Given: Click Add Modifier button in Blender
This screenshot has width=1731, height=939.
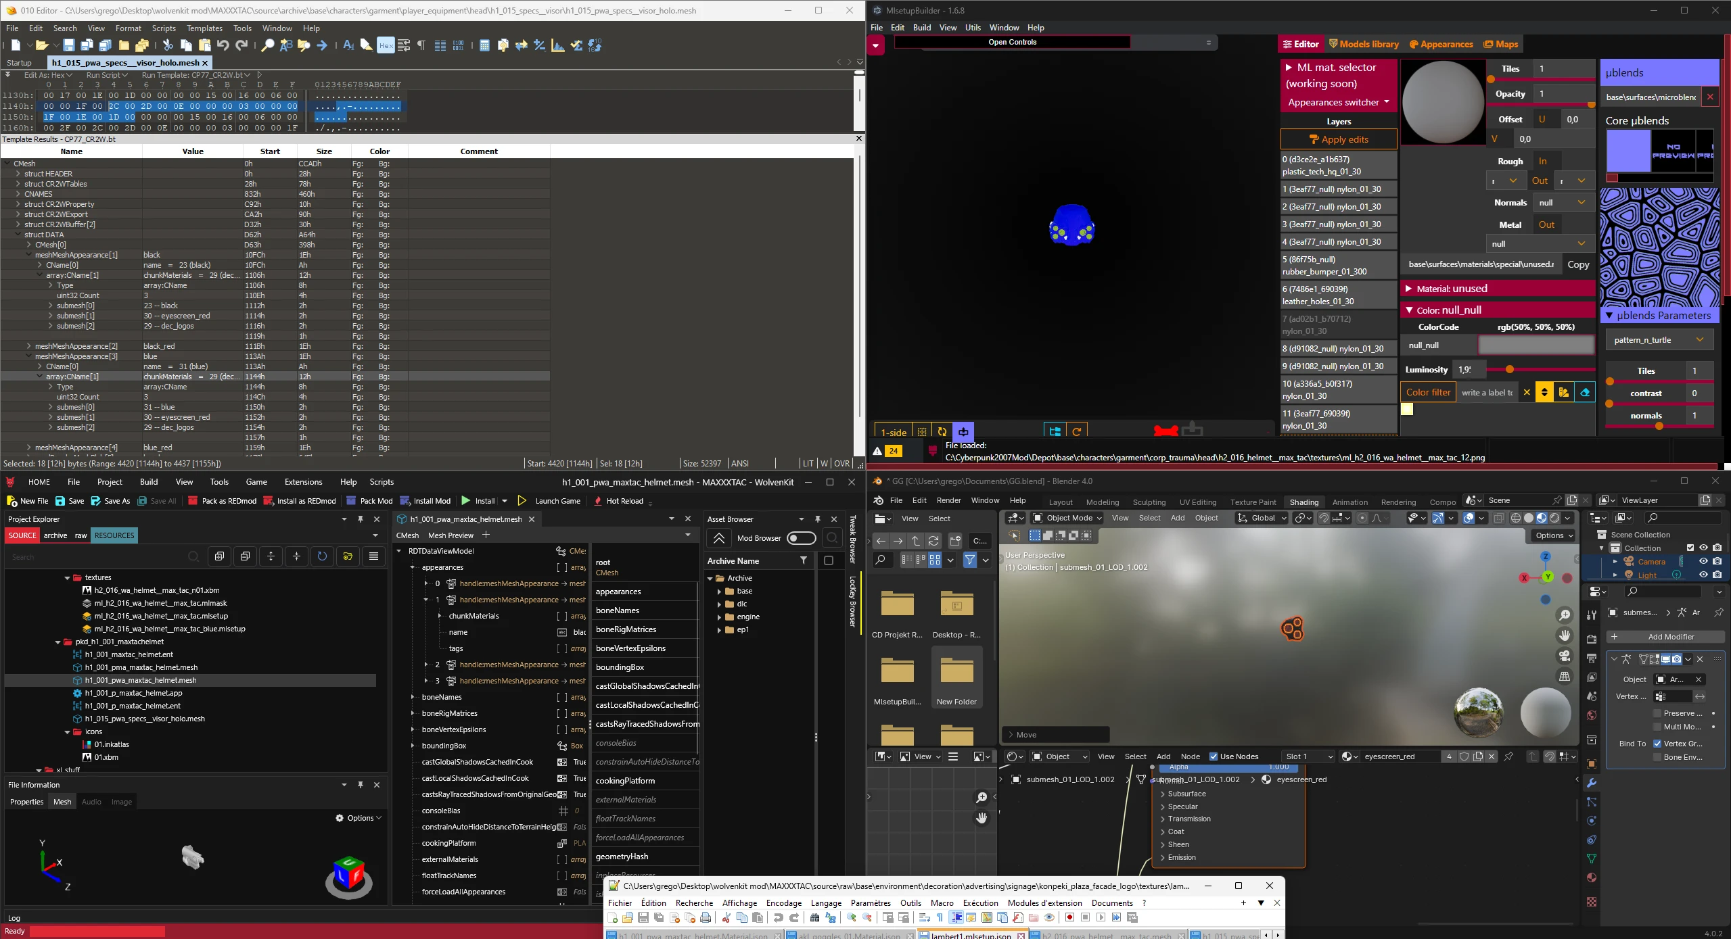Looking at the screenshot, I should tap(1665, 636).
